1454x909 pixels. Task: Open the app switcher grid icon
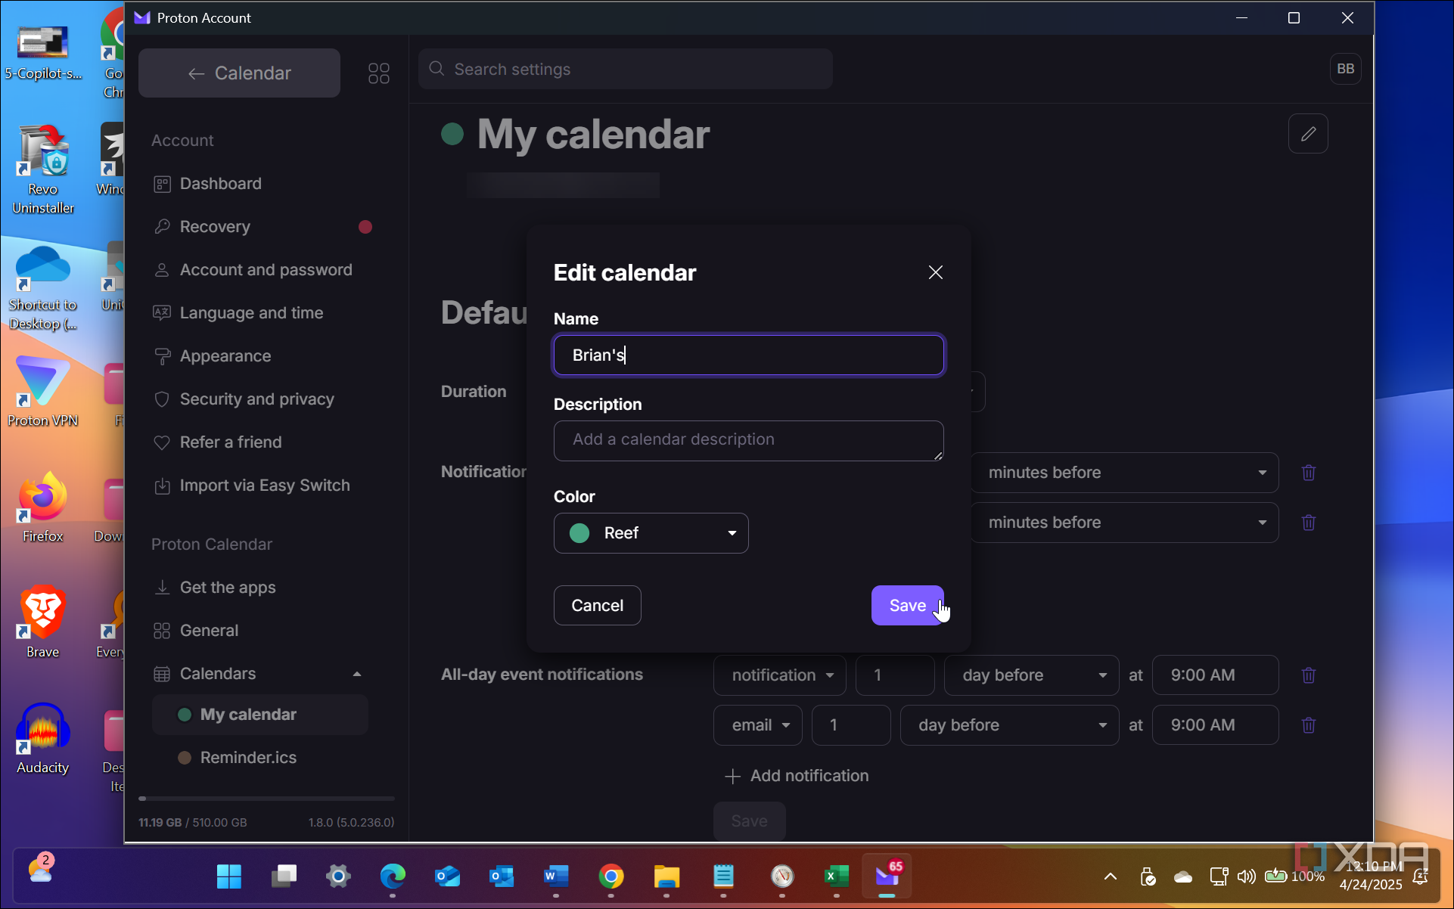[379, 73]
